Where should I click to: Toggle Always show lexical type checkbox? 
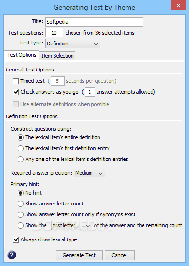pyautogui.click(x=16, y=239)
